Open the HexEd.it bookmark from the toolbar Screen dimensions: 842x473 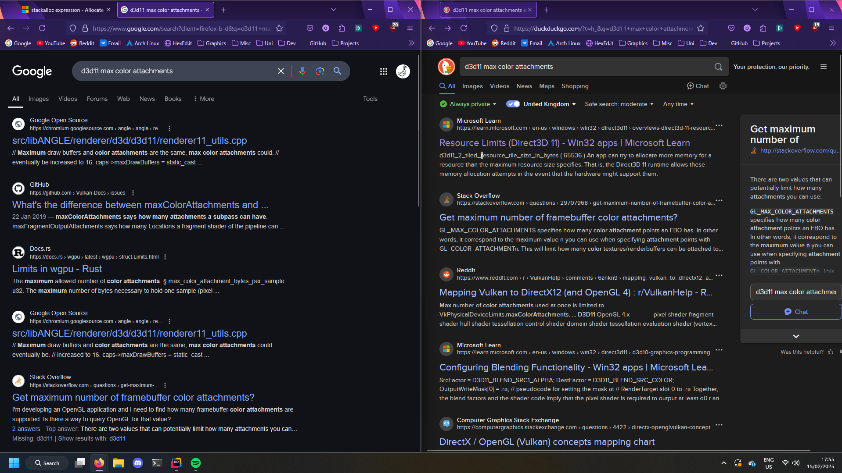(178, 43)
